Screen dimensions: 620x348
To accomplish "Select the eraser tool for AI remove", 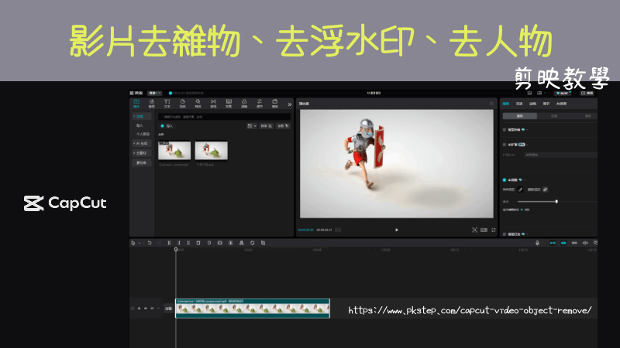I will coord(546,189).
